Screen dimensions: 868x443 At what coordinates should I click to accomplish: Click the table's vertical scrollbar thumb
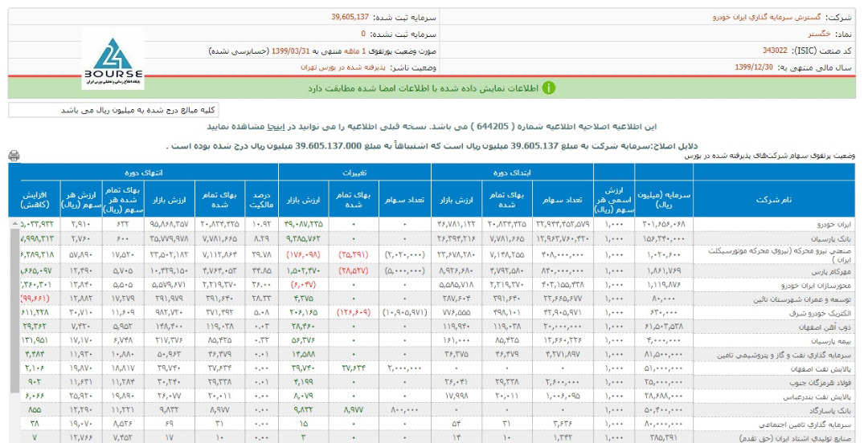coord(15,310)
